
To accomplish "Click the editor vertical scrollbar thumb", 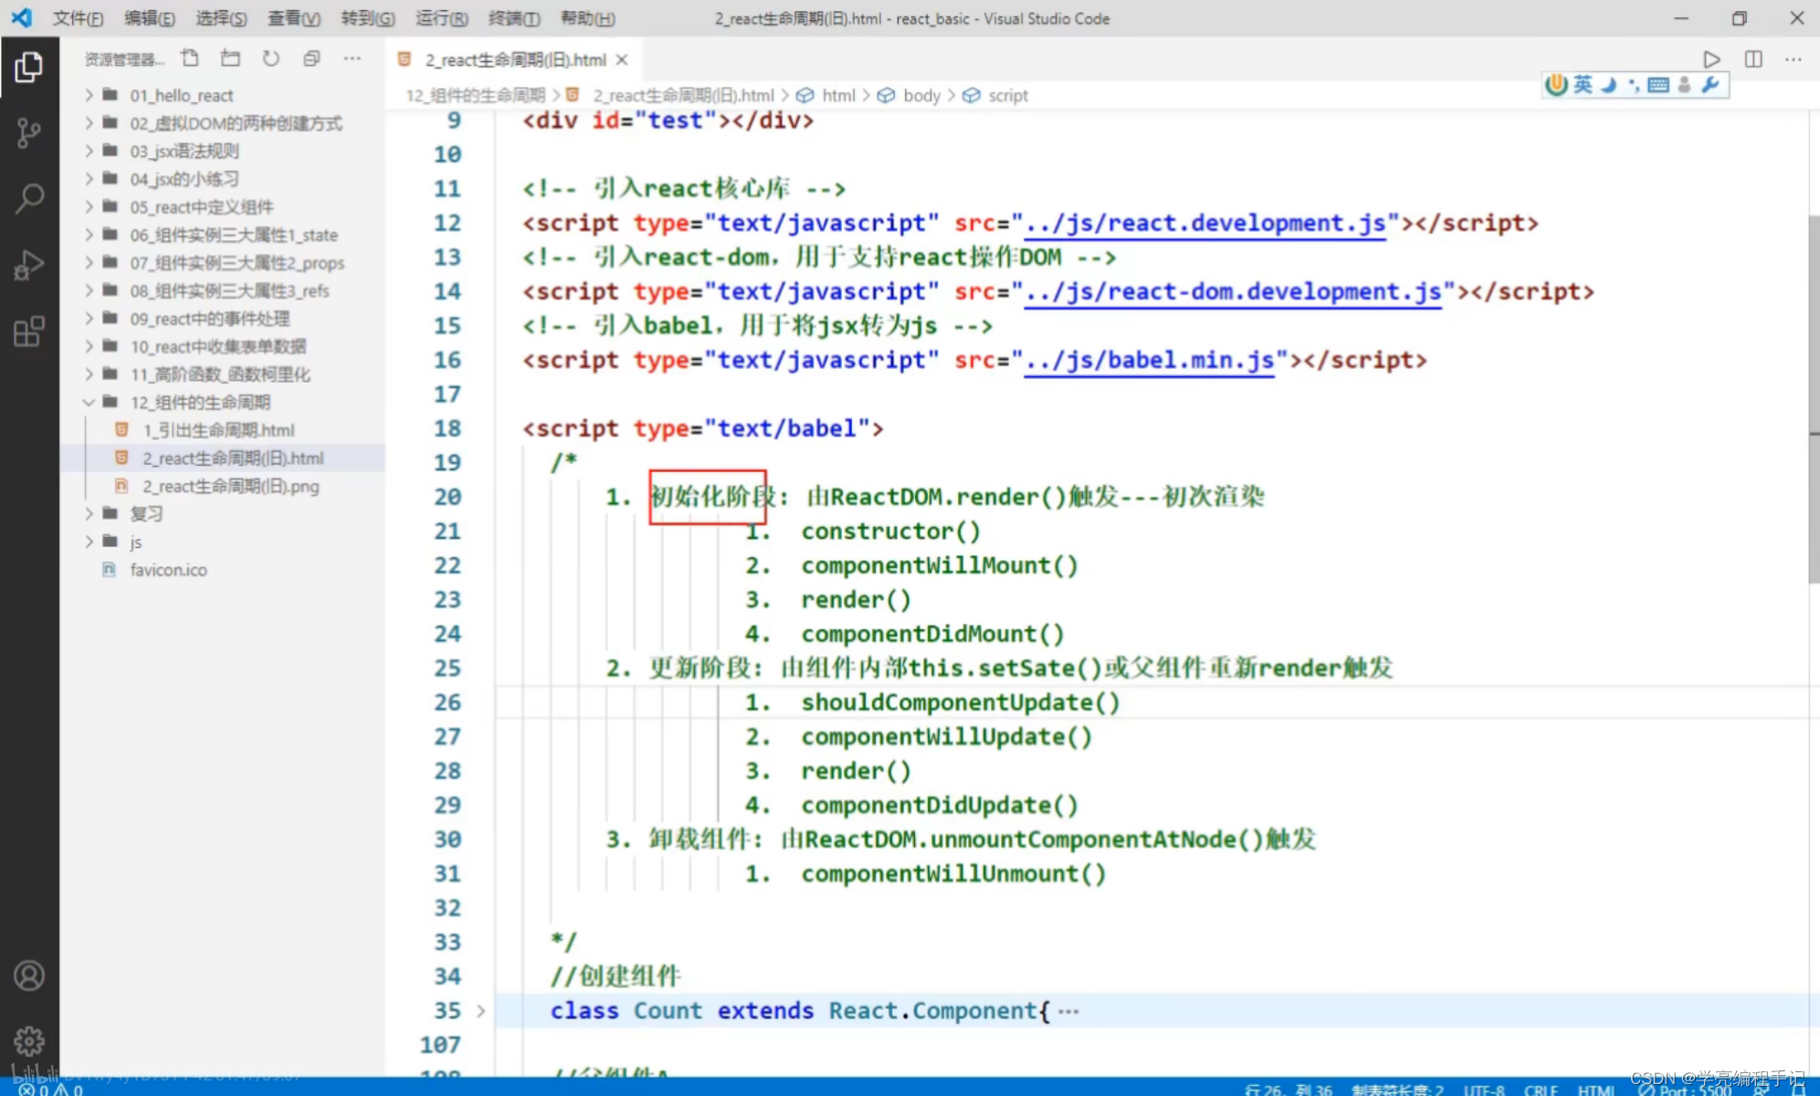I will tap(1813, 399).
